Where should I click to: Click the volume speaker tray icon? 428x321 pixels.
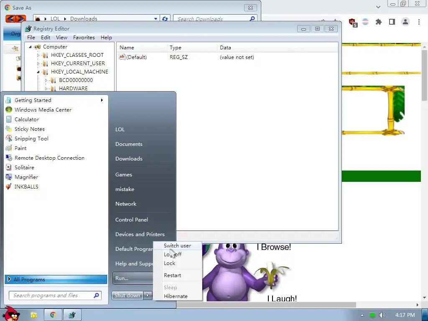pyautogui.click(x=382, y=315)
